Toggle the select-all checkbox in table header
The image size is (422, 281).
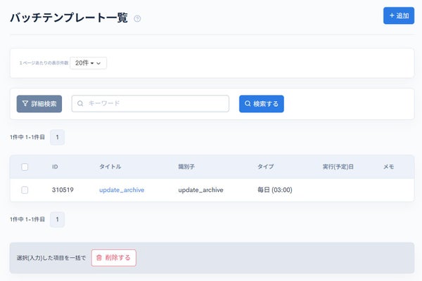tap(25, 166)
